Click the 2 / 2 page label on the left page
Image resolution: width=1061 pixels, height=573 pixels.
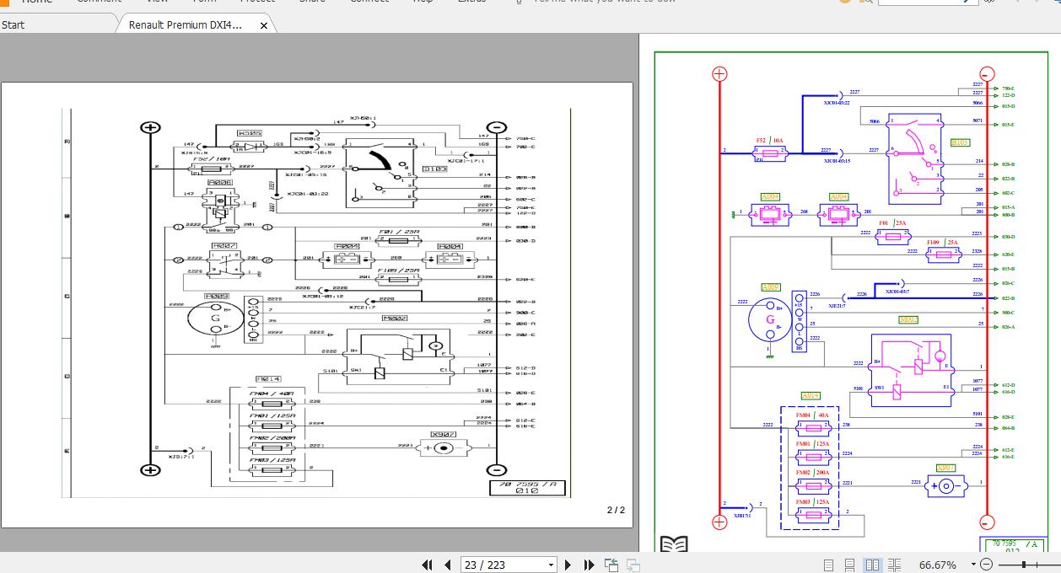pos(616,510)
